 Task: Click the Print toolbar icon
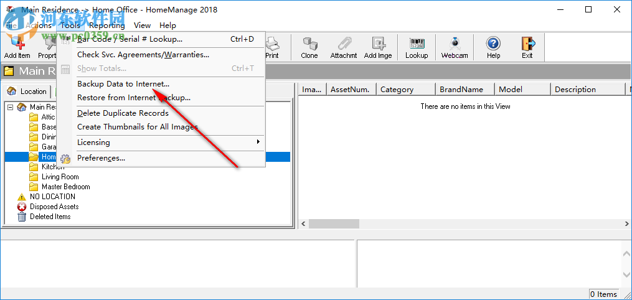click(272, 43)
